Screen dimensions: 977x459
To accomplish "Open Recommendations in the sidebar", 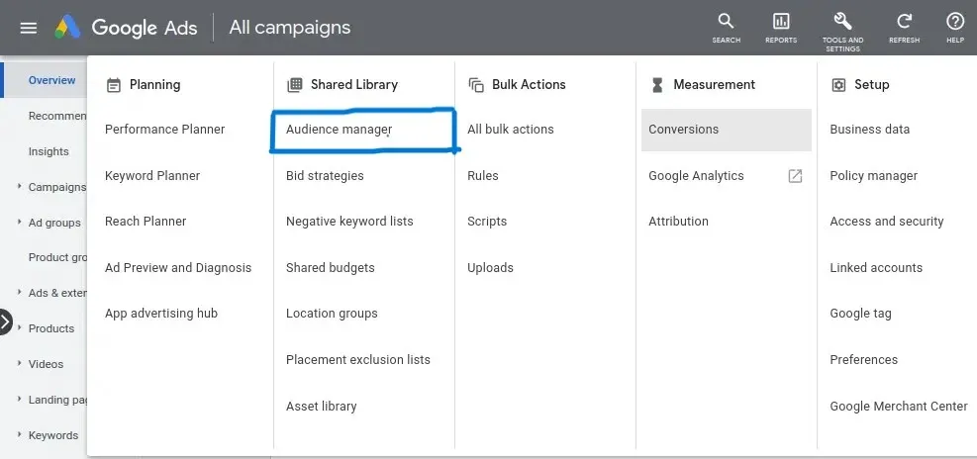I will click(57, 116).
